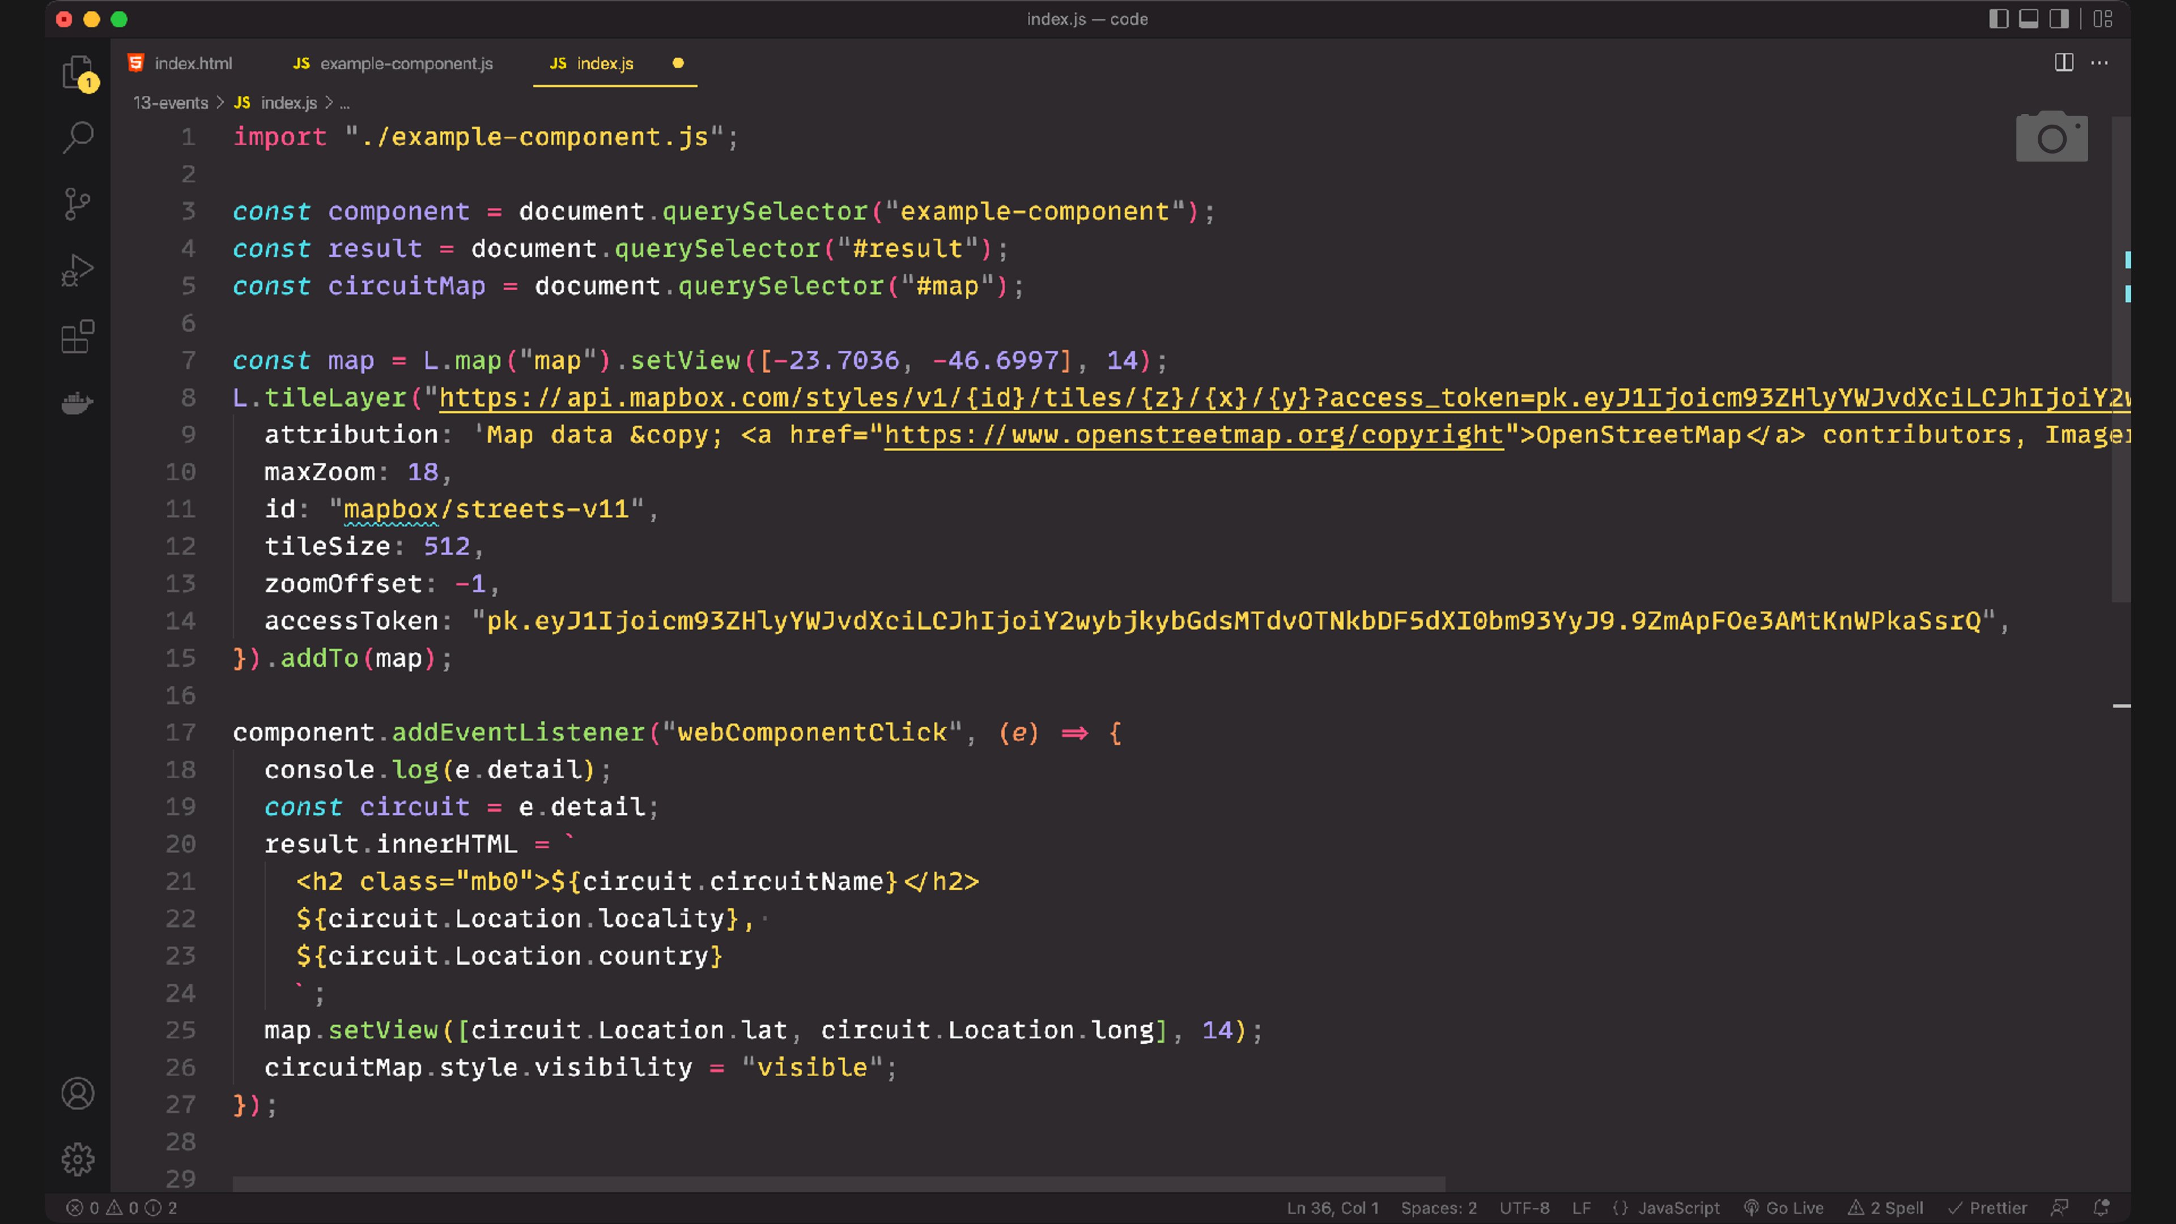Open the Docker view in sidebar
The image size is (2176, 1224).
coord(78,403)
